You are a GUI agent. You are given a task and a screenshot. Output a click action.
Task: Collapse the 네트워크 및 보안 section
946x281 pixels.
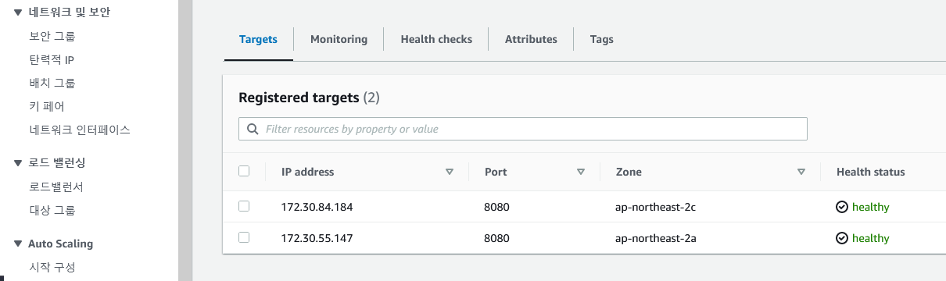(x=18, y=12)
